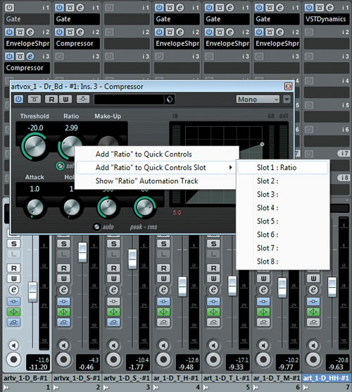Image resolution: width=352 pixels, height=392 pixels.
Task: Click the R read button on channel 4 strip
Action: click(163, 268)
